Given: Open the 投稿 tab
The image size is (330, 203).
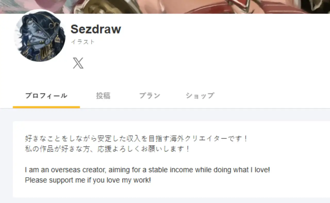Looking at the screenshot, I should 103,96.
